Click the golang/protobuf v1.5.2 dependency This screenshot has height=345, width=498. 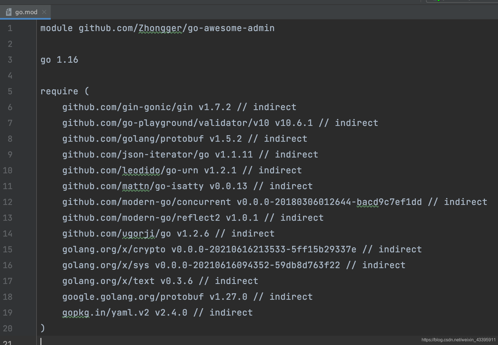(185, 139)
